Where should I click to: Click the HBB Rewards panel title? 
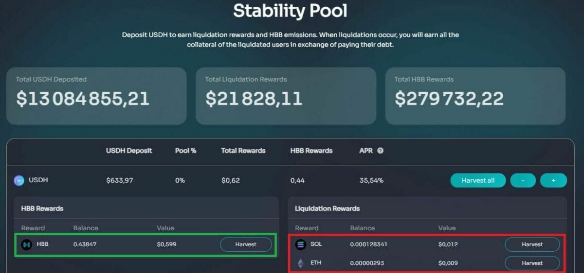point(42,208)
